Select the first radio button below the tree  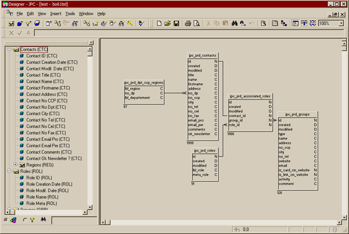(x=6, y=220)
